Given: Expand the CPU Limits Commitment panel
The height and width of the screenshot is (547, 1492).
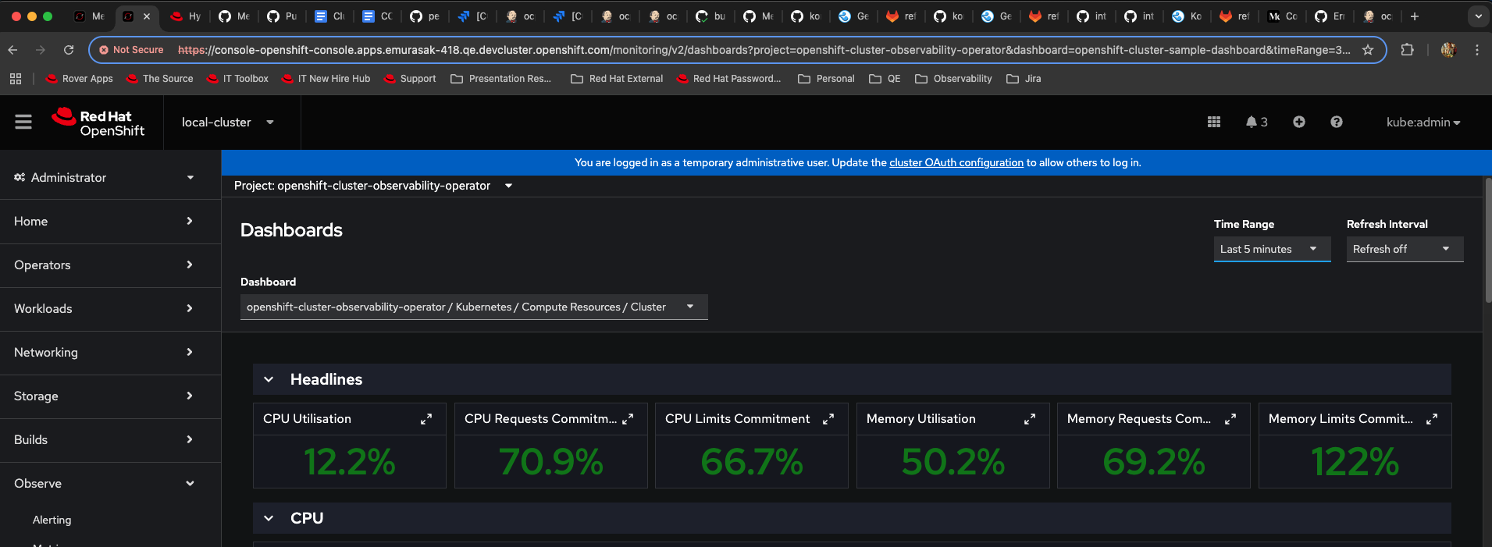Looking at the screenshot, I should click(828, 419).
